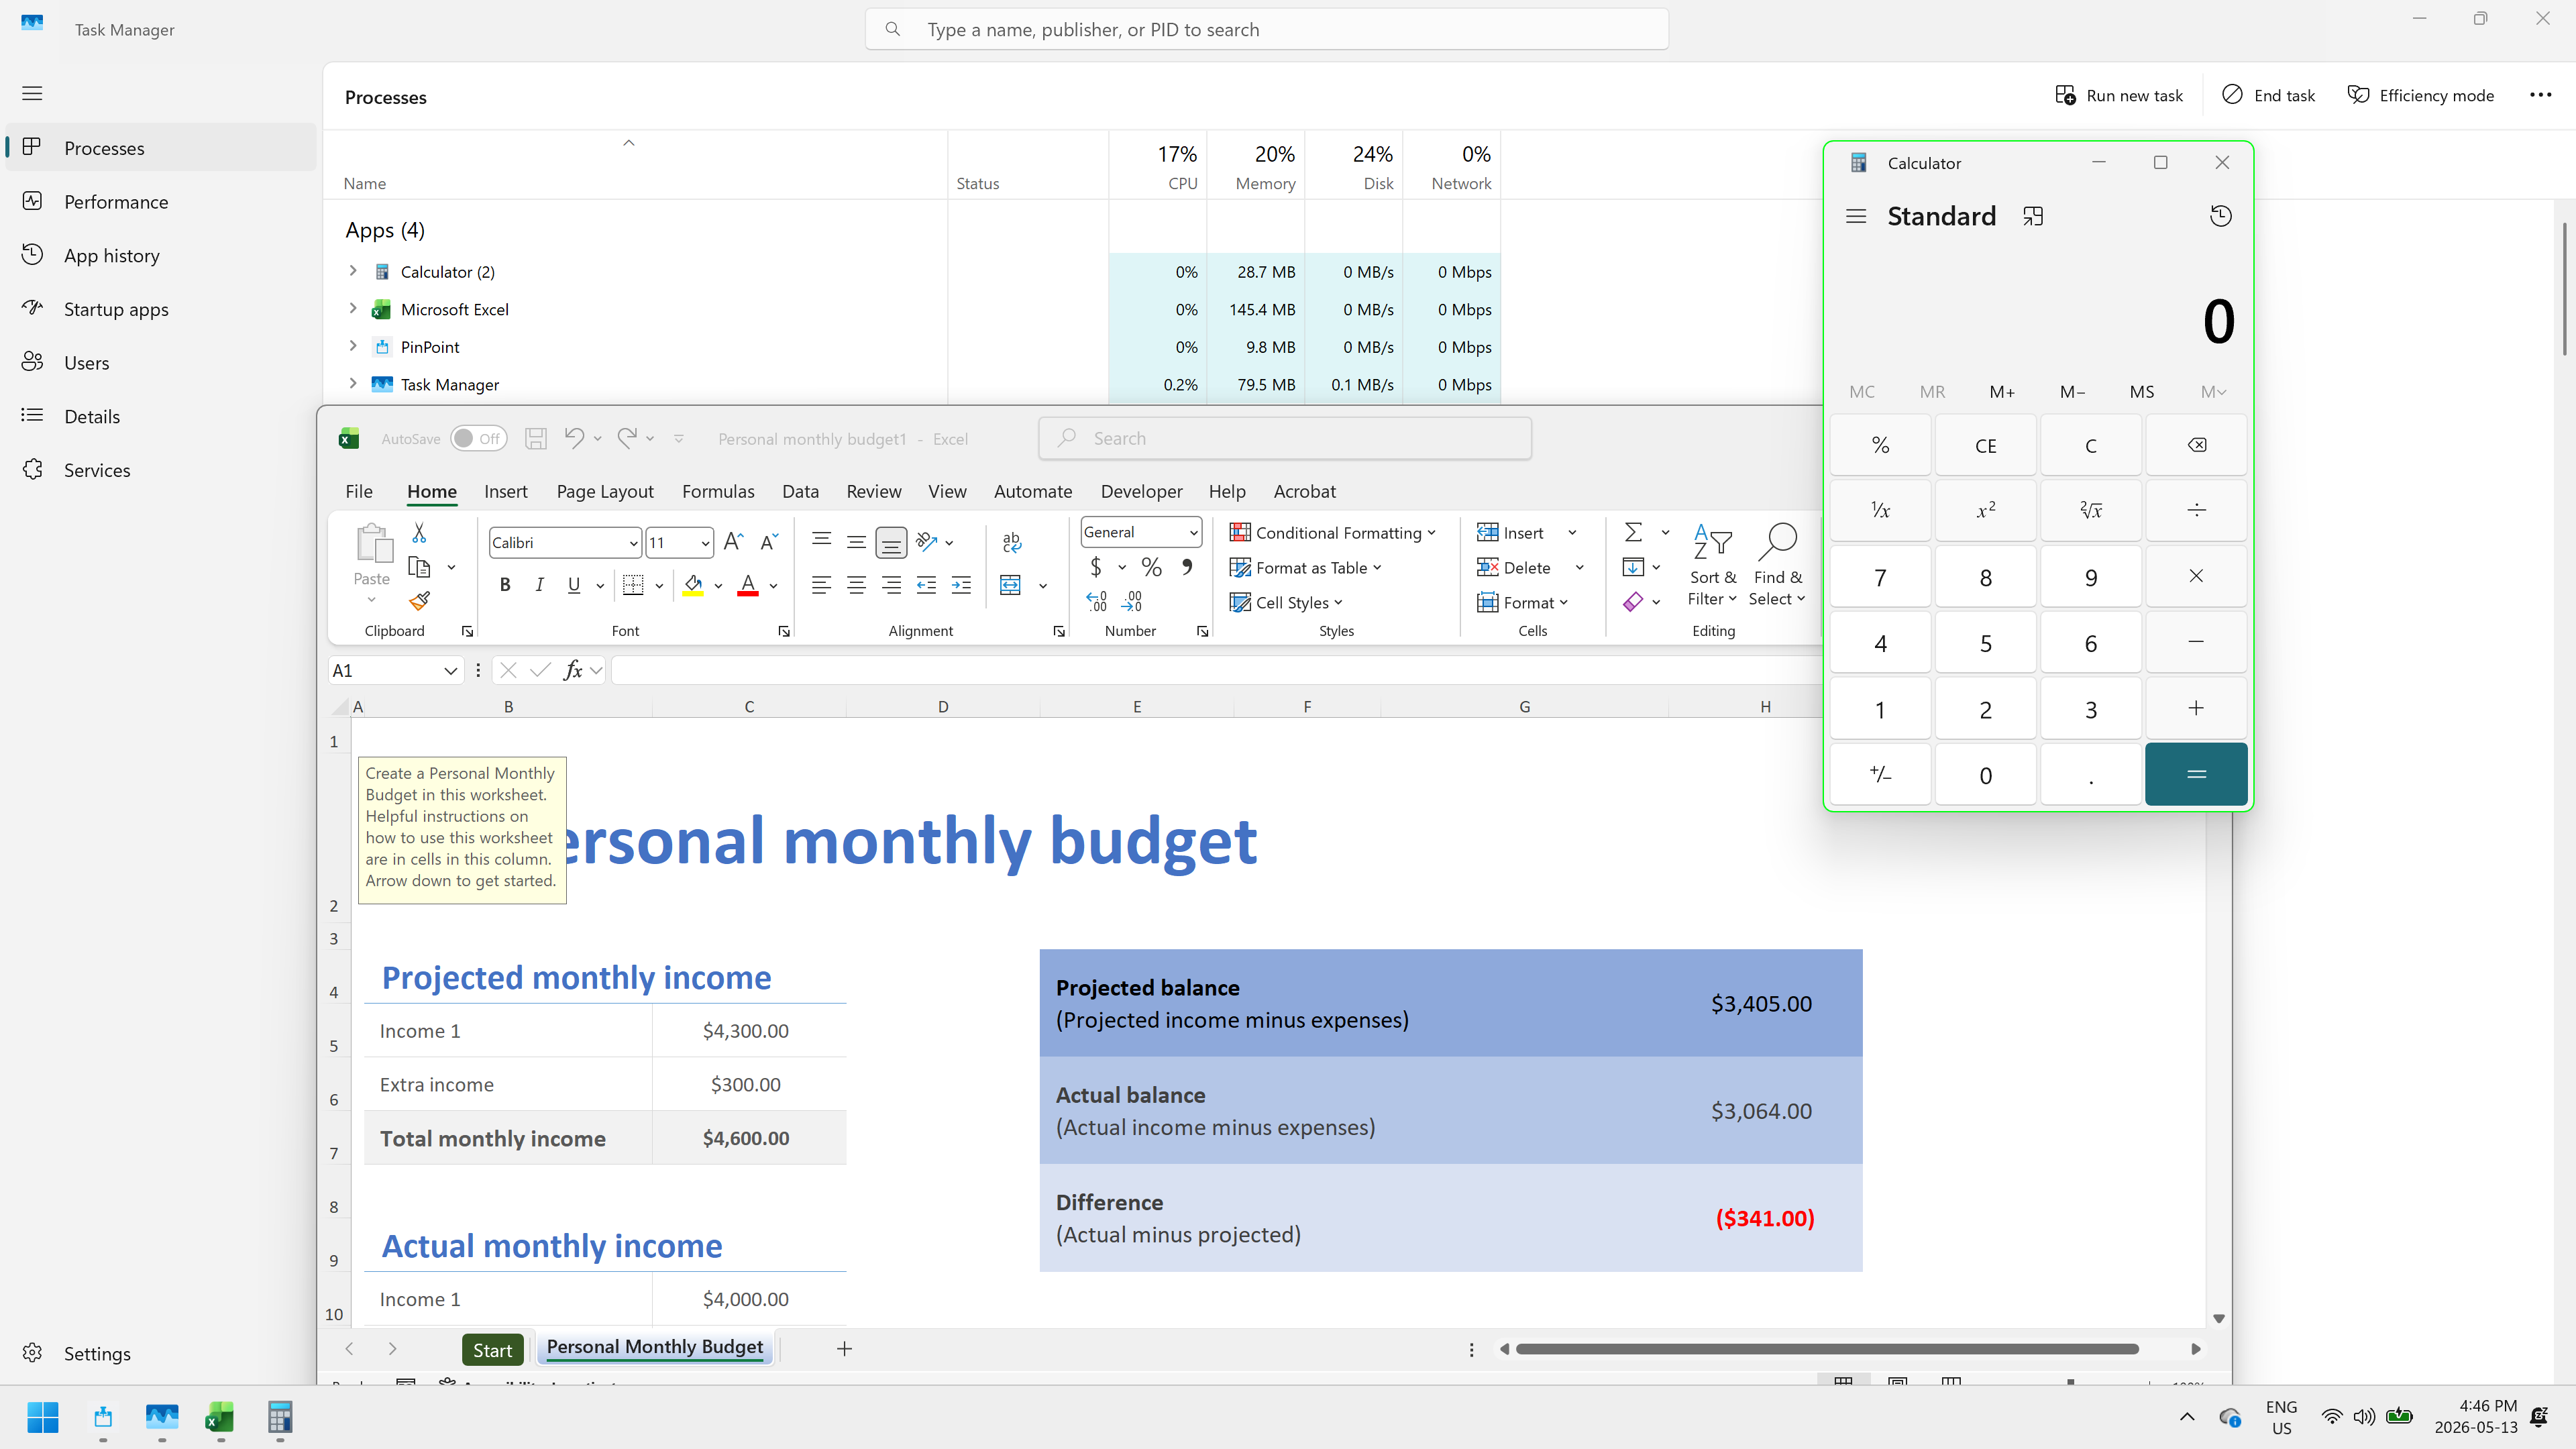Screen dimensions: 2576x1449
Task: Click the AutoSum sigma icon
Action: point(1633,532)
